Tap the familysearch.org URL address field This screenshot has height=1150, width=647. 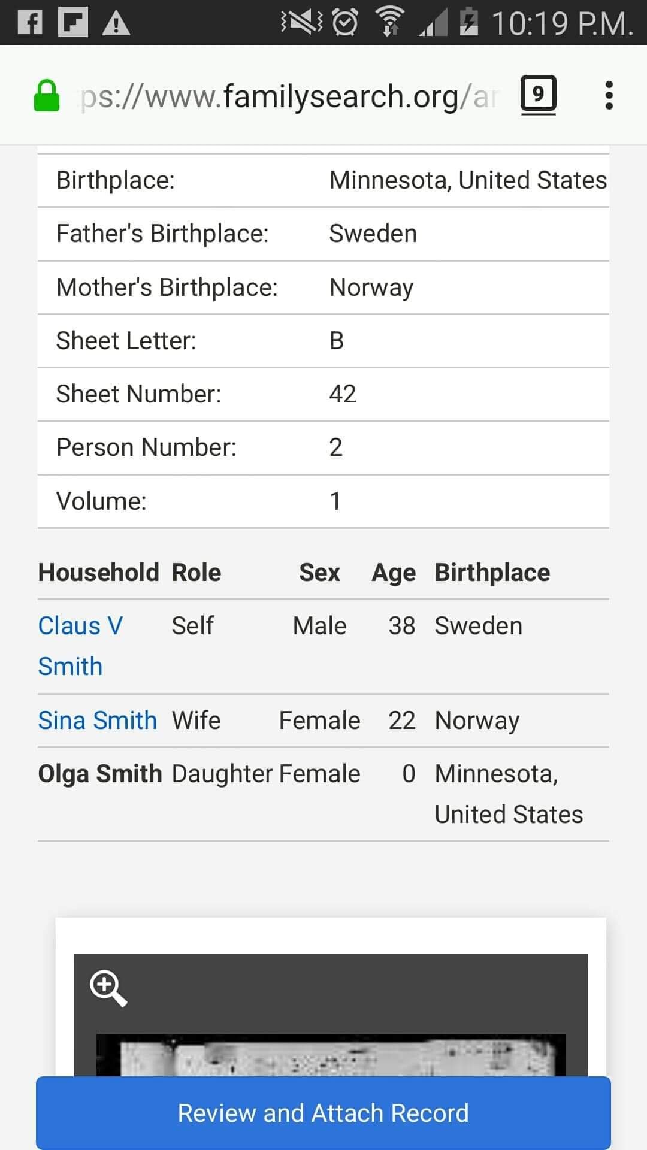[x=288, y=96]
